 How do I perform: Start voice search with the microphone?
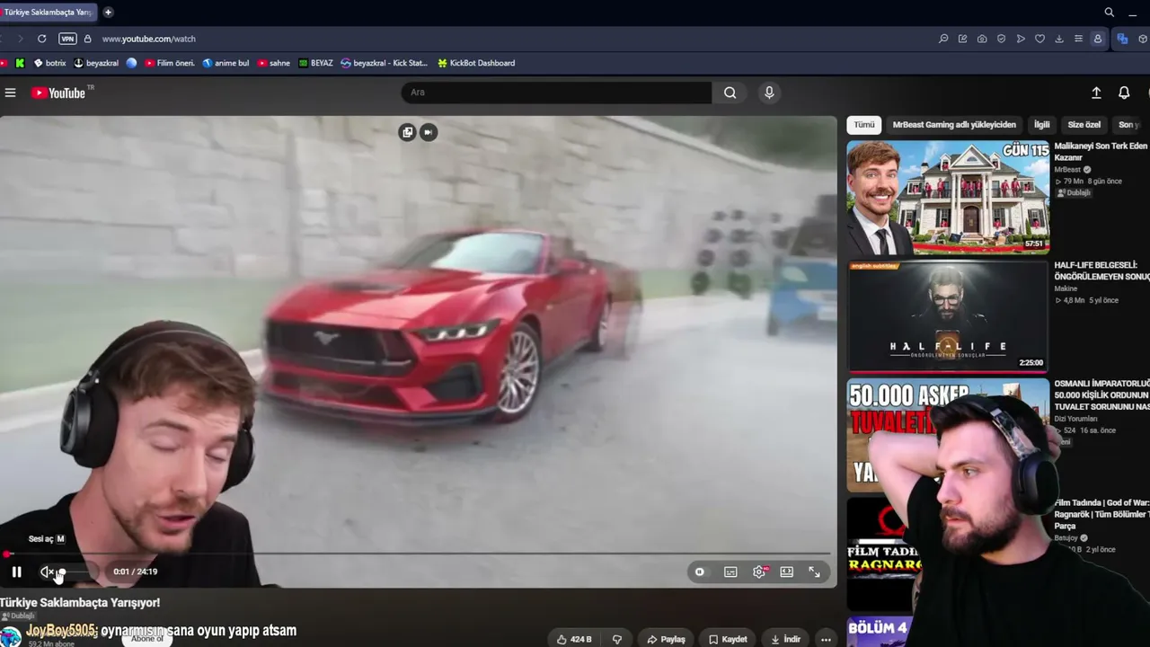(x=769, y=93)
